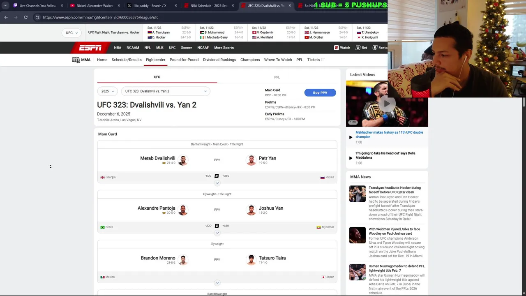This screenshot has height=296, width=526.
Task: Click the Buy PPV button
Action: pos(320,92)
